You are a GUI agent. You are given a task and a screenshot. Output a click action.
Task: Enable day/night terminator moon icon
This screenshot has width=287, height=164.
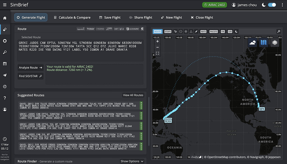[237, 31]
